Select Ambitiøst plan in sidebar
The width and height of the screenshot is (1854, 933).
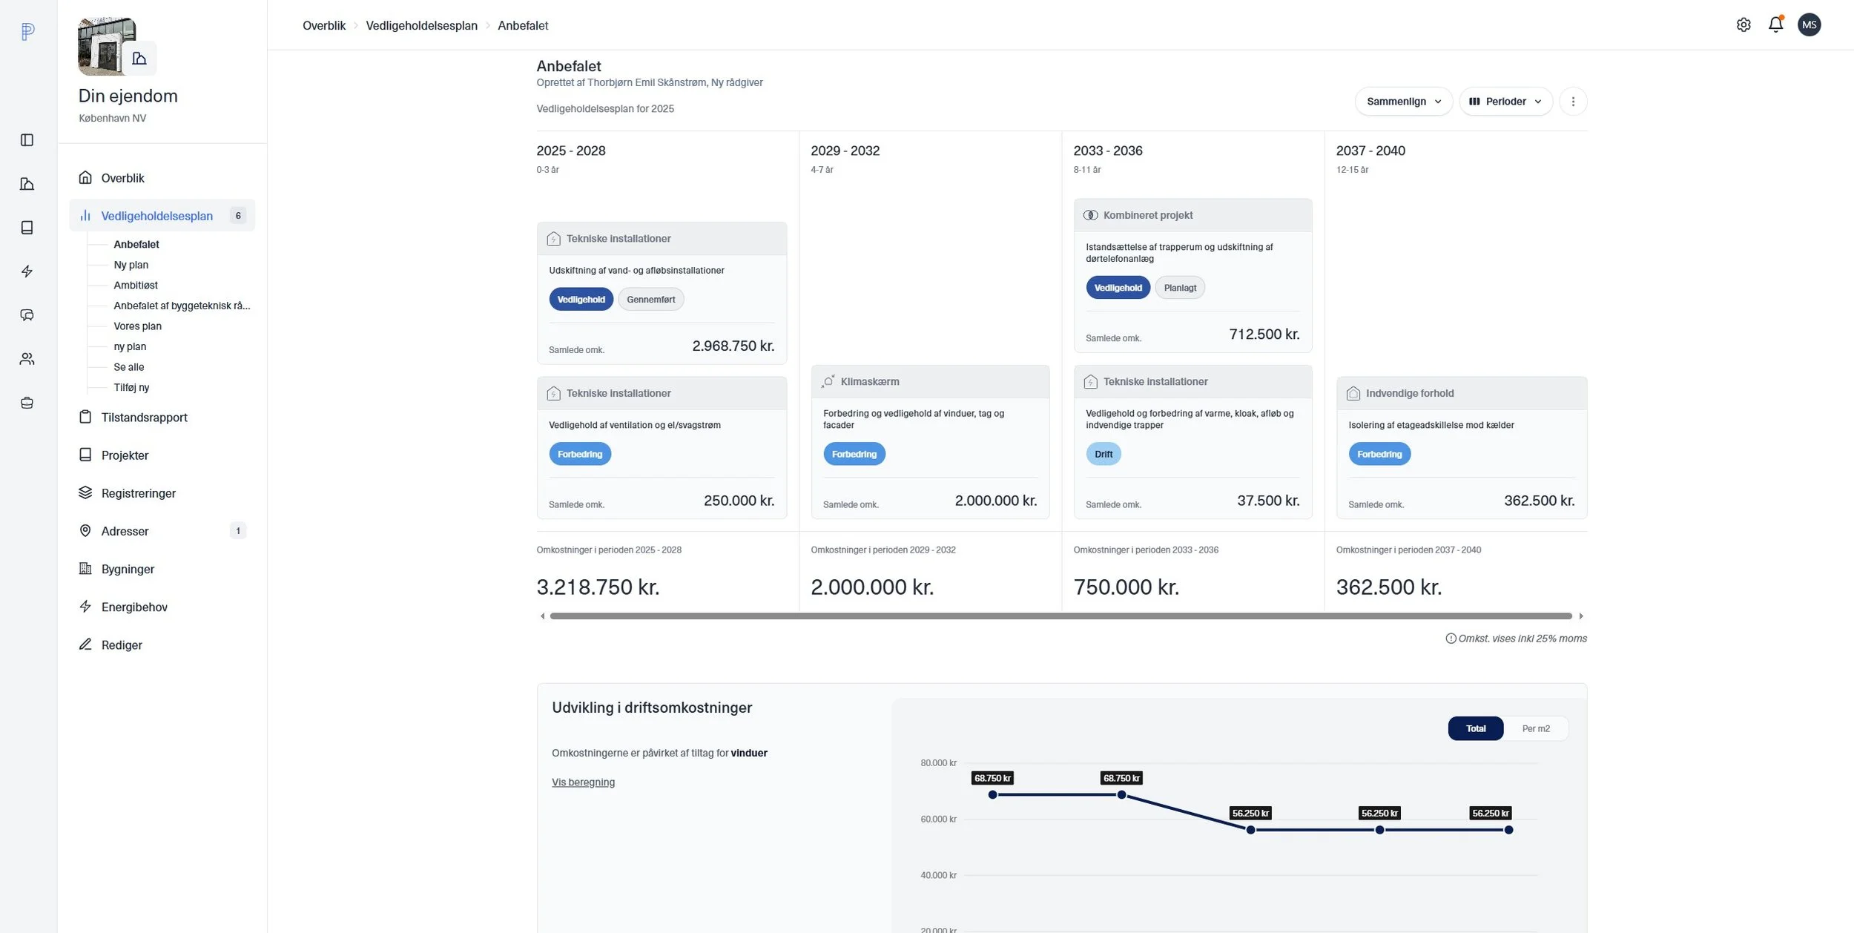pos(136,285)
